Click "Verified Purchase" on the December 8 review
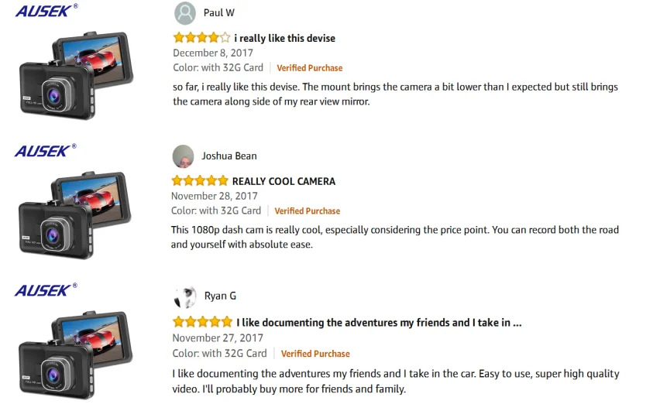Image resolution: width=653 pixels, height=411 pixels. coord(309,68)
